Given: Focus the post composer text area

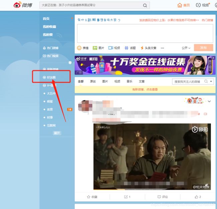Looking at the screenshot, I should pos(145,33).
